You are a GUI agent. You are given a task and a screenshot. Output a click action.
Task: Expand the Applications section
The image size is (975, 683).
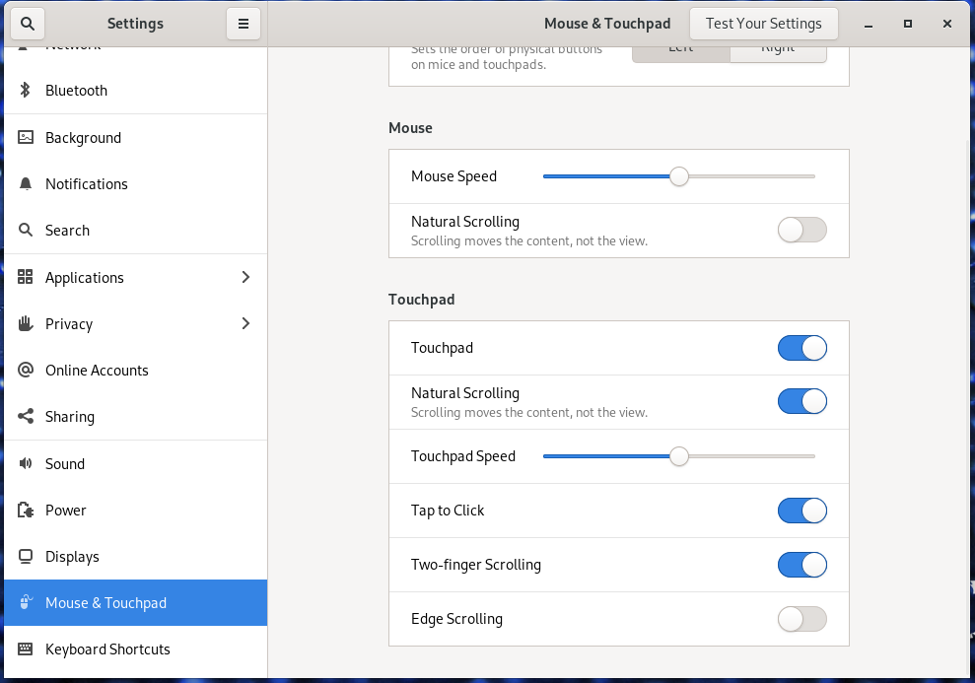click(245, 277)
